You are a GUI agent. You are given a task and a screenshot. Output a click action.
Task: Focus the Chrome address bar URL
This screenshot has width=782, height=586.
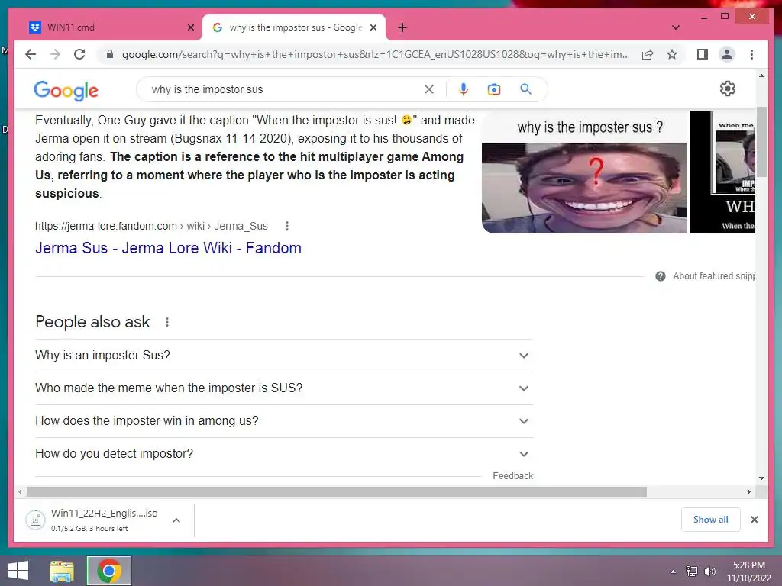click(375, 54)
